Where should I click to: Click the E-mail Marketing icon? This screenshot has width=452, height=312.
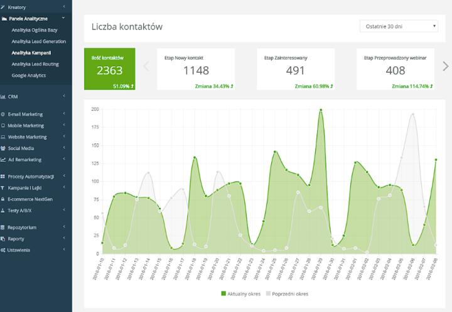(x=3, y=115)
